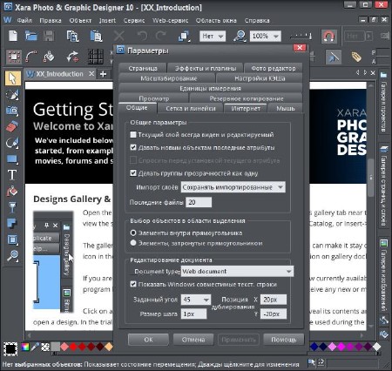Select 'Элементы, затронутые прямоугольником' radio

[133, 243]
